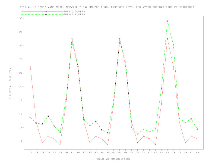Click the x-axis forecast hour label 18
215x166 pixels.
66,152
